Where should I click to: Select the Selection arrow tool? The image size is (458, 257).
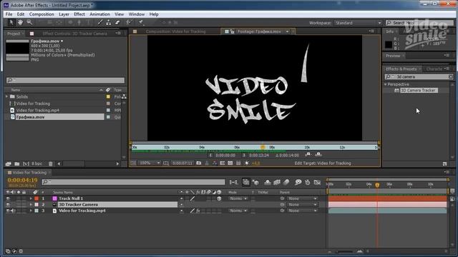(11, 22)
